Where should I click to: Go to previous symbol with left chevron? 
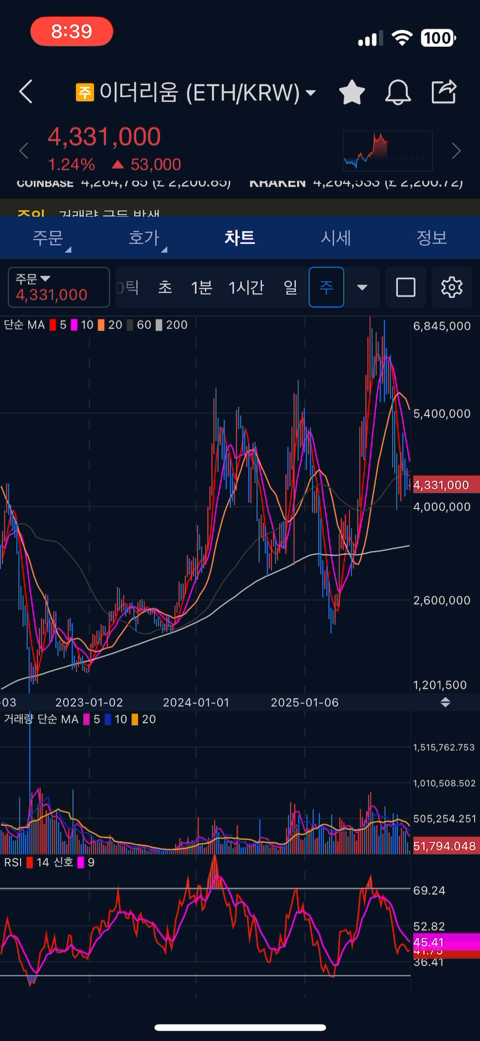[24, 151]
